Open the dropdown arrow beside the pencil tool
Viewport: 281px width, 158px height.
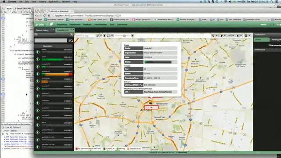101,36
